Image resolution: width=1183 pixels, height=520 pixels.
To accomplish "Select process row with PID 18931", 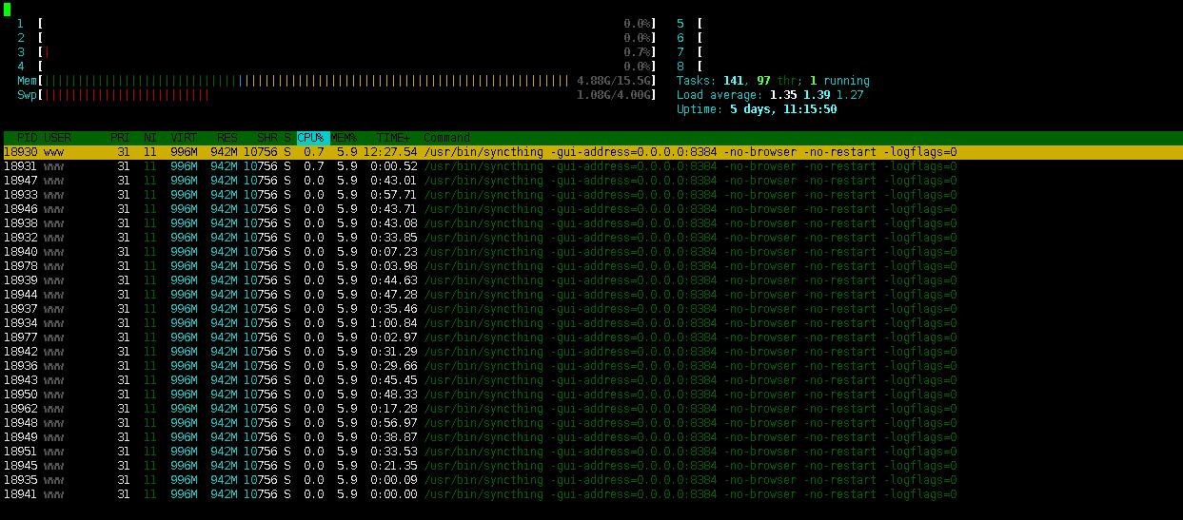I will point(481,166).
